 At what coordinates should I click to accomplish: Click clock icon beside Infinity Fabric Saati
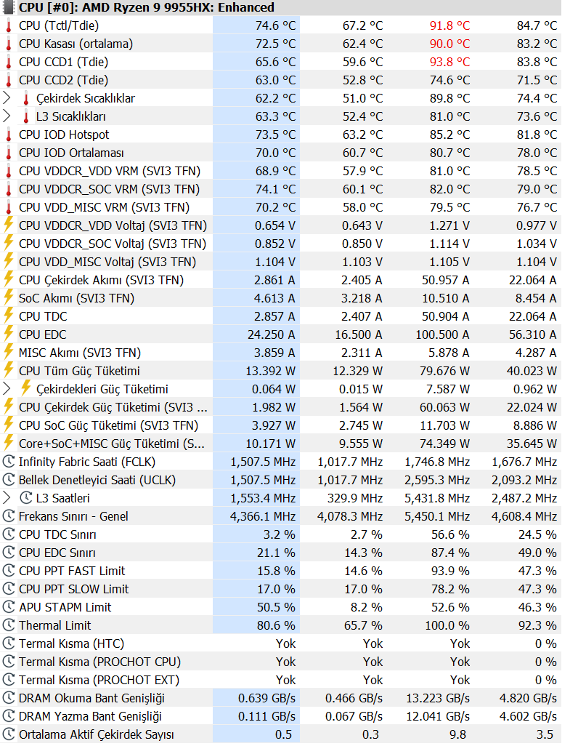click(8, 462)
